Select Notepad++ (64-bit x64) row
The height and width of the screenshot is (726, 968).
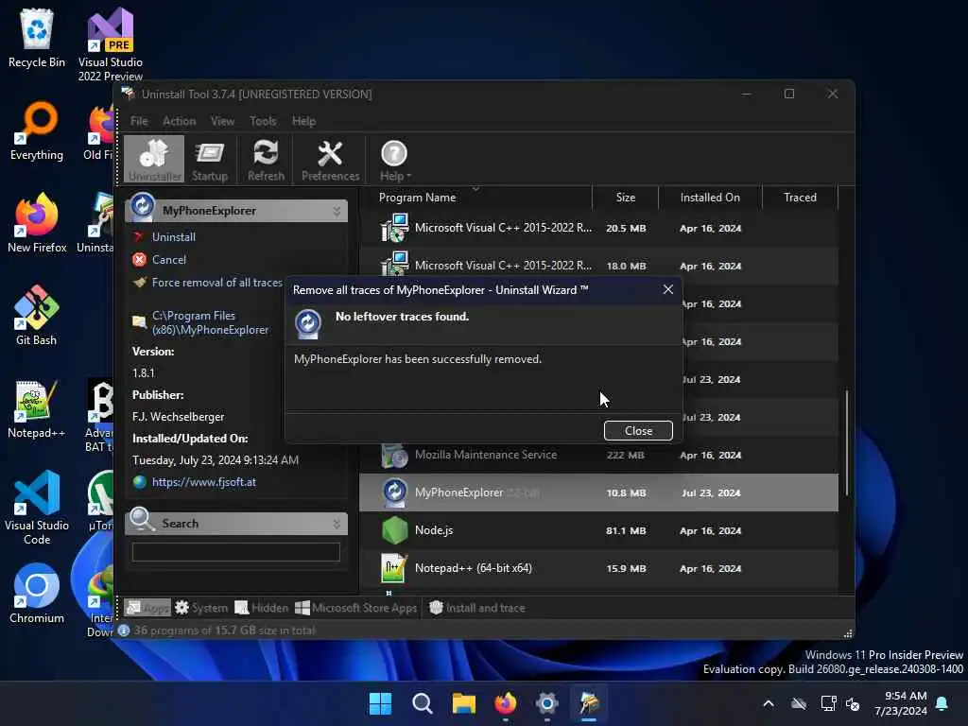click(x=598, y=568)
